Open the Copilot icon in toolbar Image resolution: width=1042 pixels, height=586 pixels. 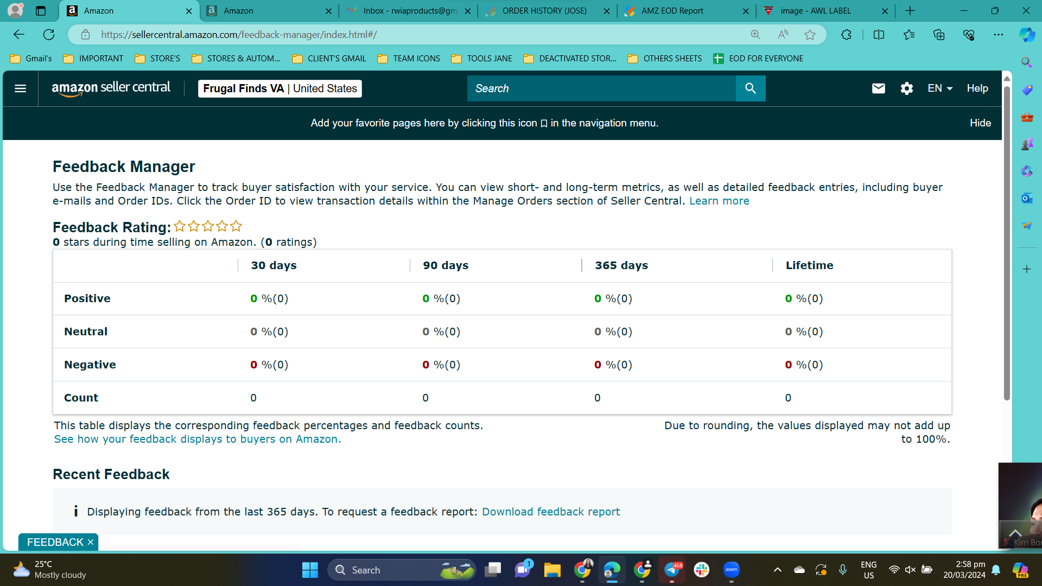1027,35
